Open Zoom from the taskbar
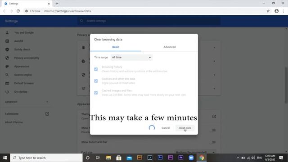This screenshot has width=288, height=162. coord(191,158)
